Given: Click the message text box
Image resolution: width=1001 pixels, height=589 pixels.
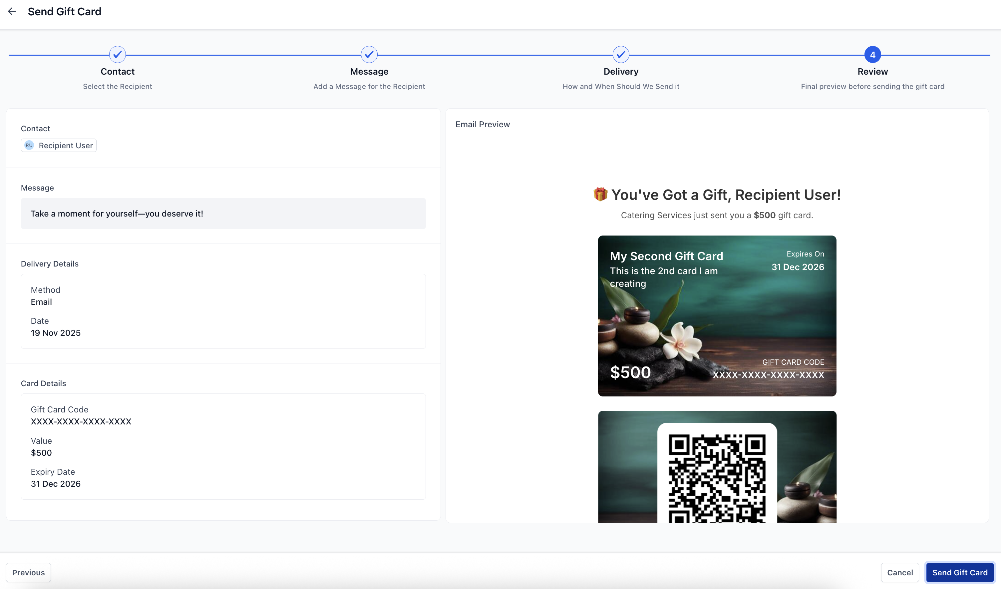Looking at the screenshot, I should point(223,214).
